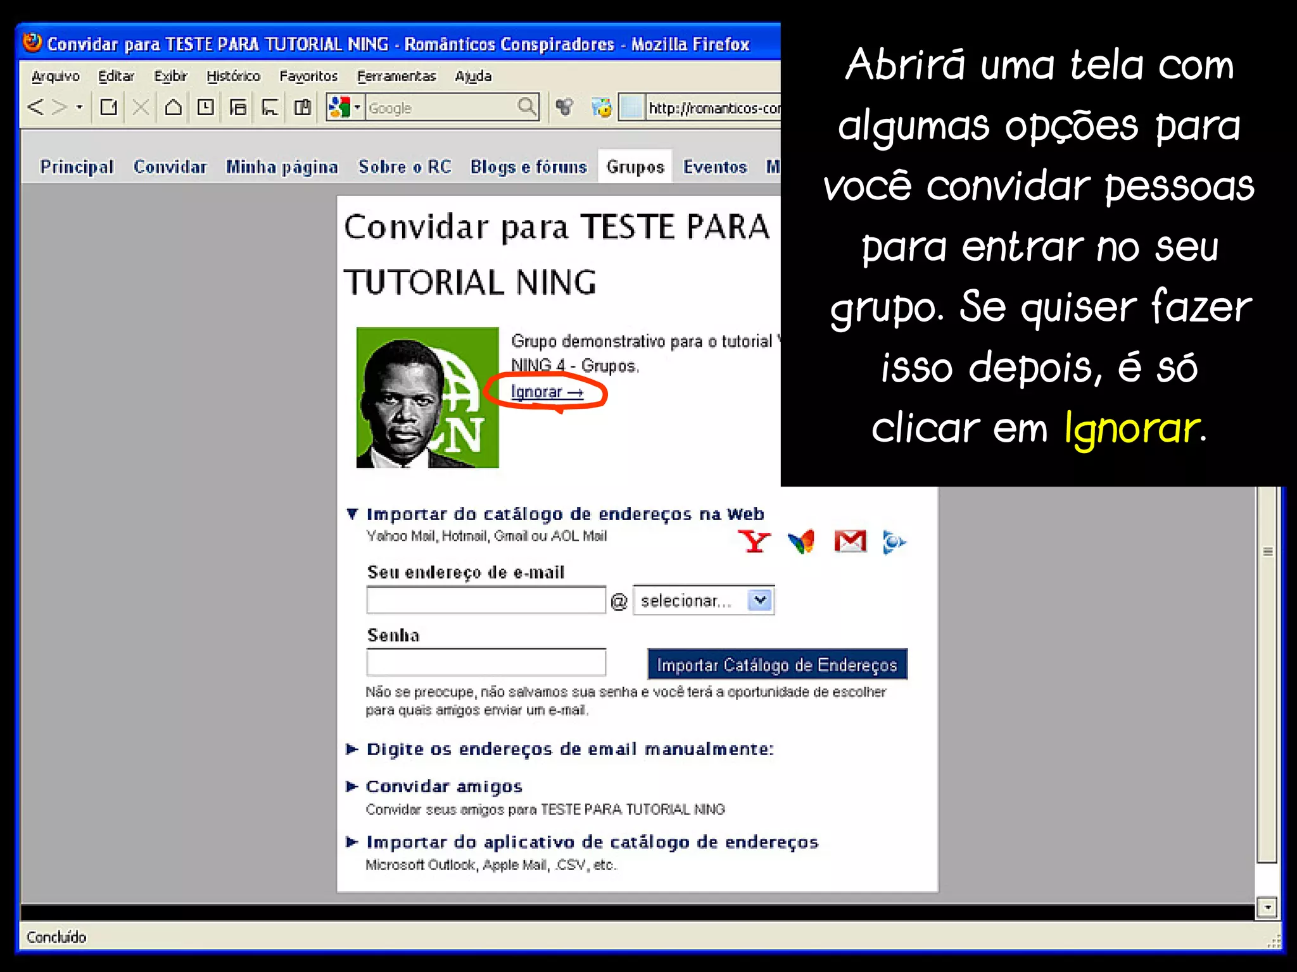Open the Sobre o RC tab
This screenshot has width=1297, height=972.
[405, 167]
